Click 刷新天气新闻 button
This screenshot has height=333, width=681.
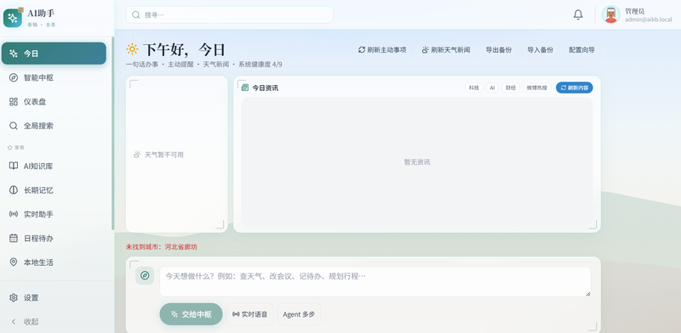click(445, 50)
